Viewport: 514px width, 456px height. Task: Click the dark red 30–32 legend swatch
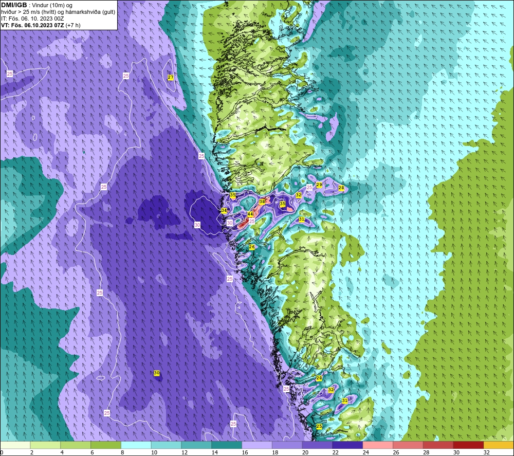(468, 445)
